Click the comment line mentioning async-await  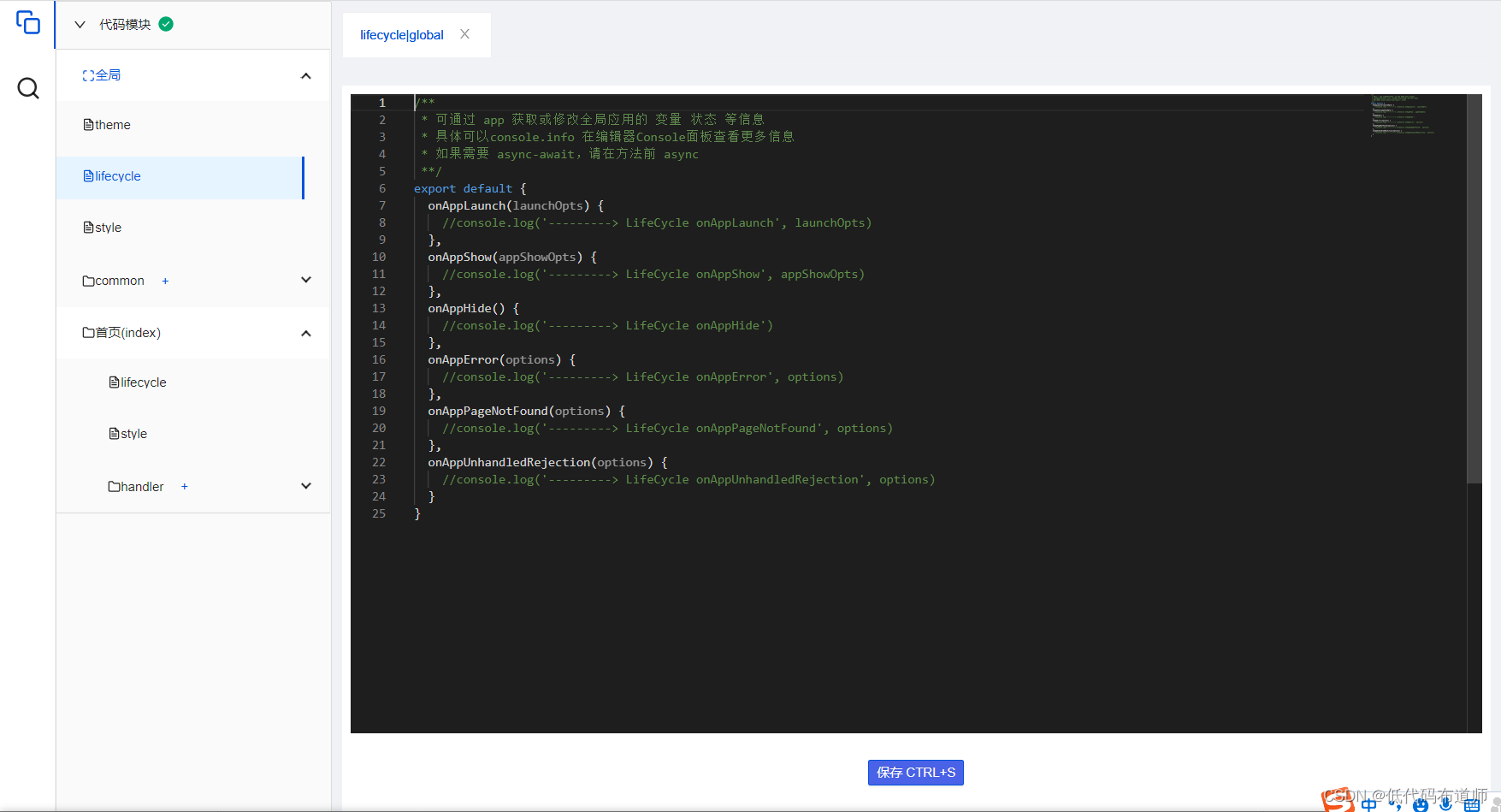[x=560, y=154]
